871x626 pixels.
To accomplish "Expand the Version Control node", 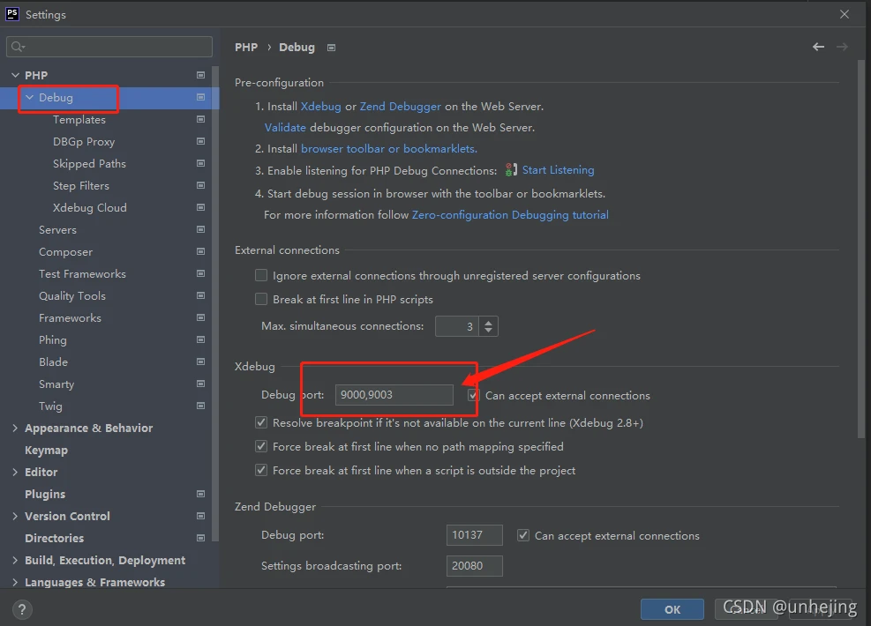I will [x=15, y=516].
